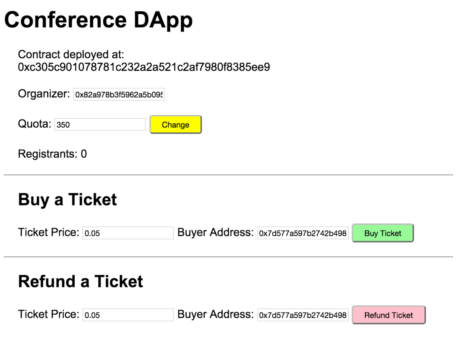Focus Ticket Price field under Buy a Ticket
Image resolution: width=463 pixels, height=344 pixels.
(x=128, y=233)
